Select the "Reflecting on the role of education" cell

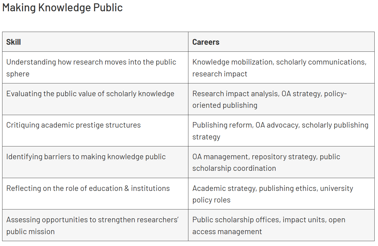[88, 188]
